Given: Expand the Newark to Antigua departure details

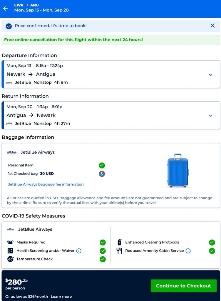Looking at the screenshot, I should click(210, 75).
